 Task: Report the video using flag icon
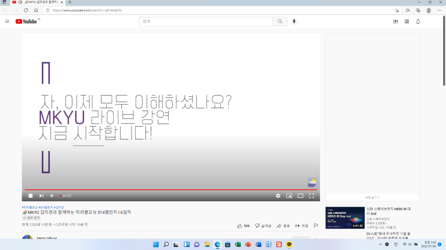(x=316, y=225)
